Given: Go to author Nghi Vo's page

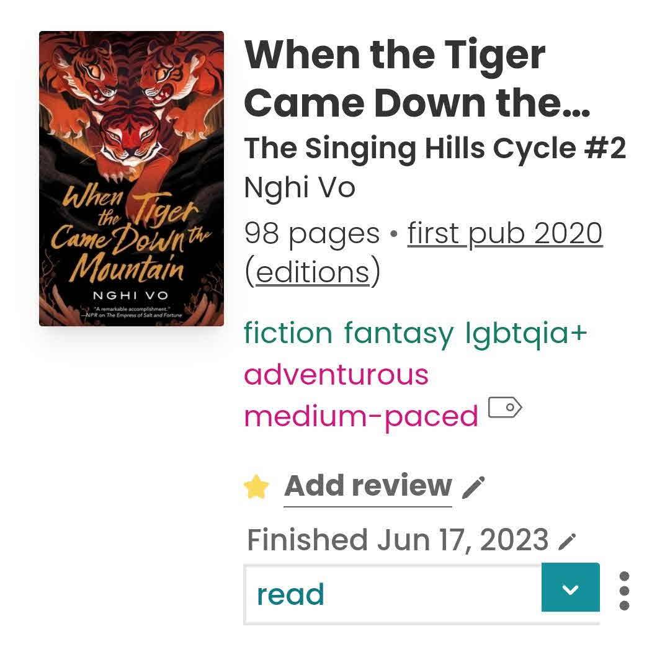Looking at the screenshot, I should 300,187.
